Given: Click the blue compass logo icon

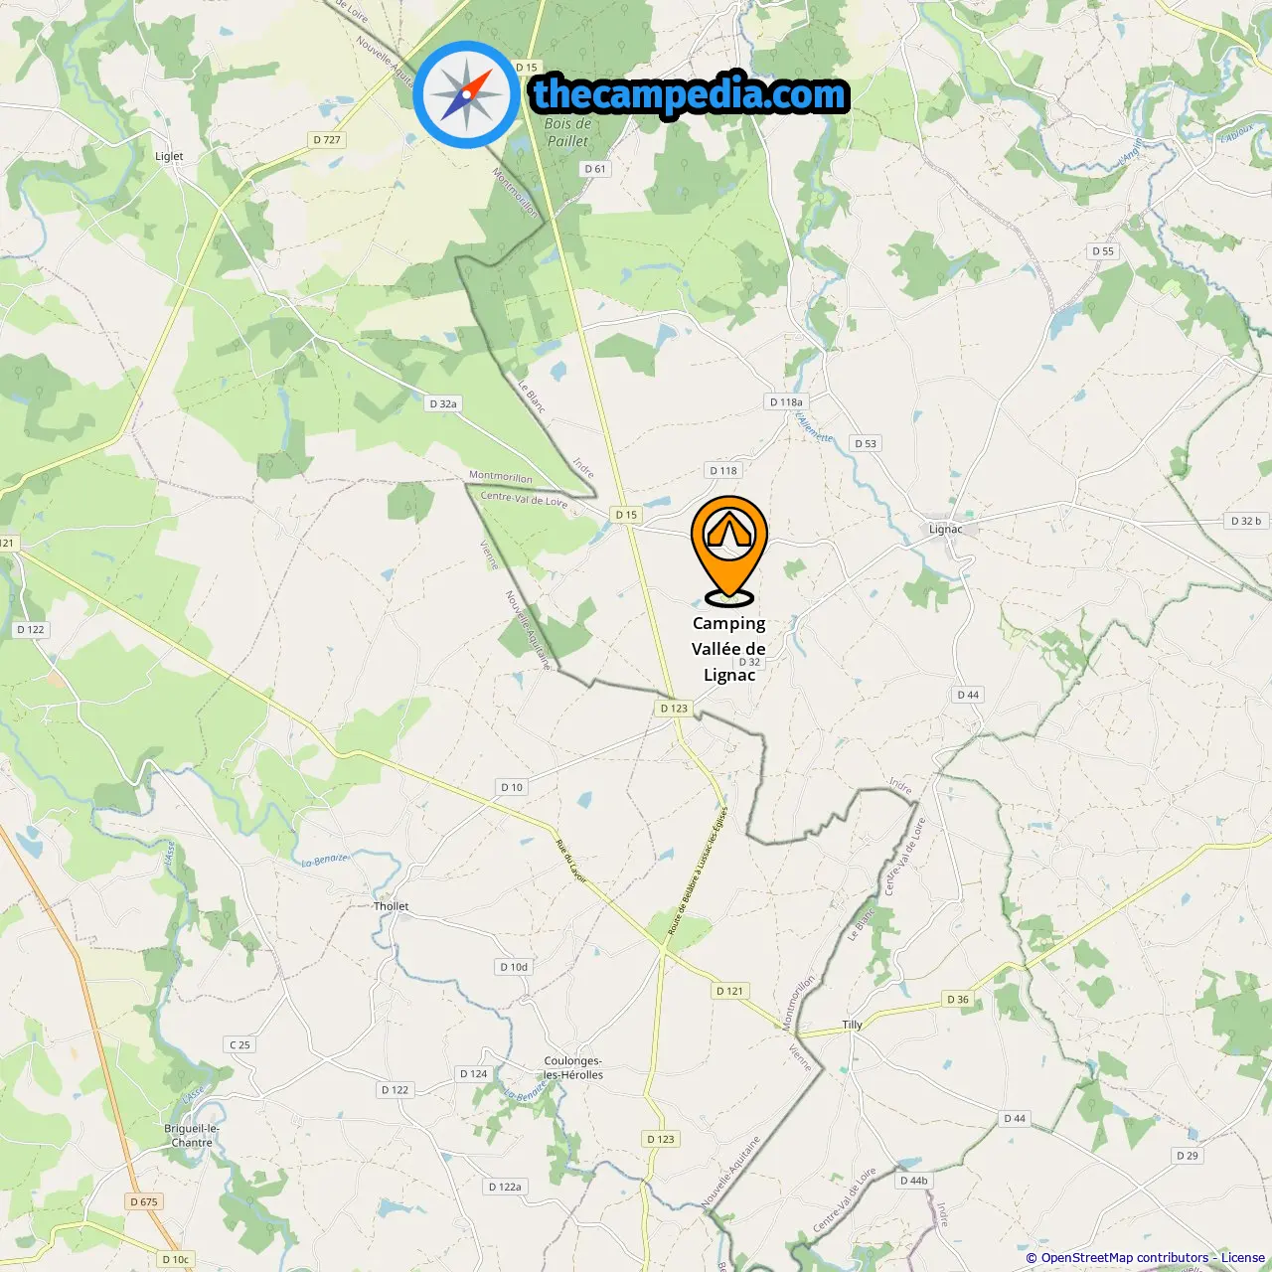Looking at the screenshot, I should (x=466, y=95).
